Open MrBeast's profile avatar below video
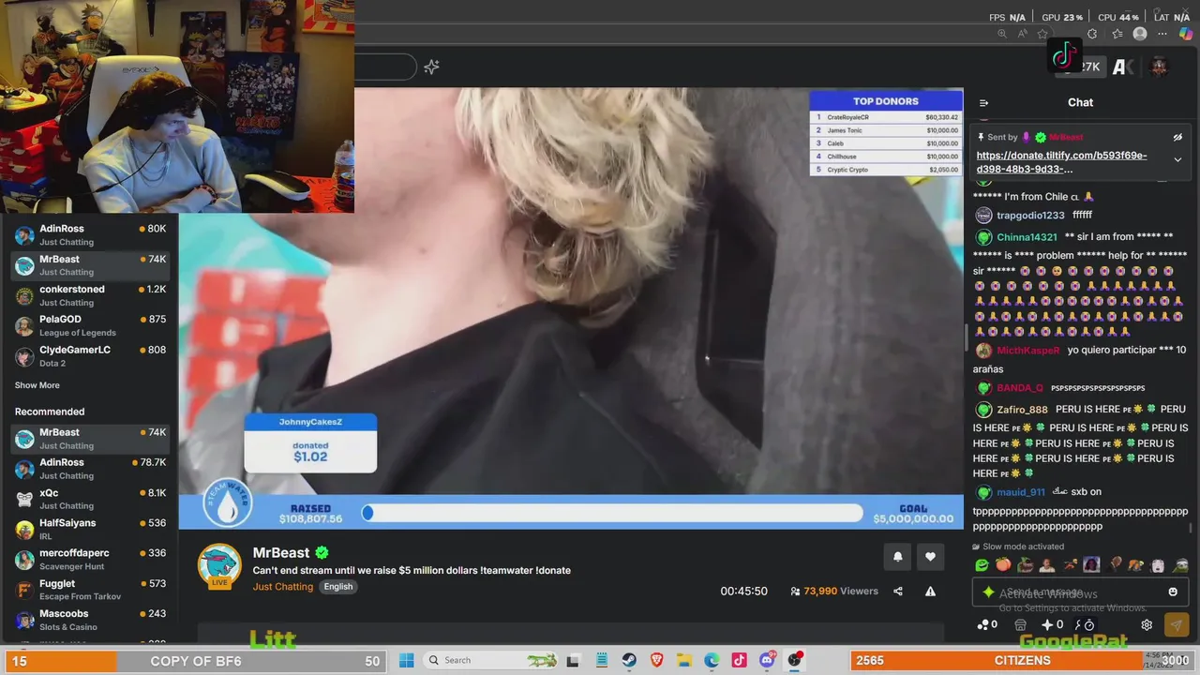This screenshot has width=1200, height=675. click(219, 566)
